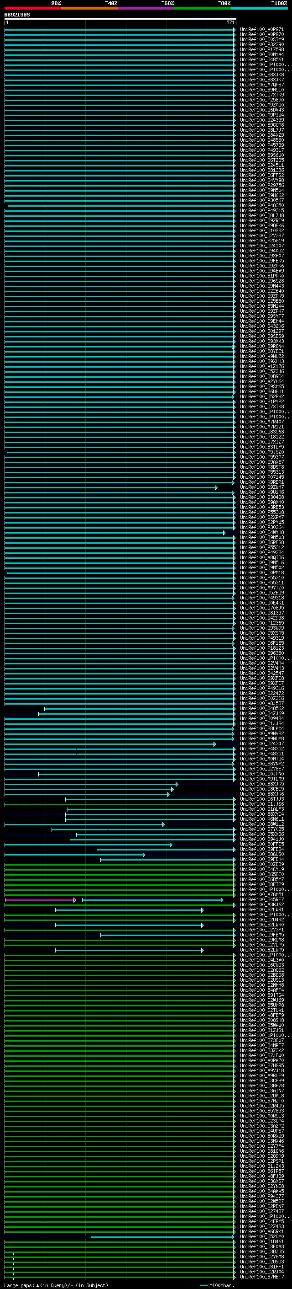The height and width of the screenshot is (1289, 292).
Task: Select hit label UniRef100_P32290
Action: 261,44
